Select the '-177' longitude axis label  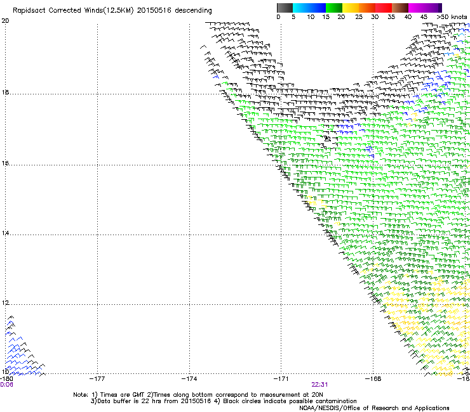97,379
